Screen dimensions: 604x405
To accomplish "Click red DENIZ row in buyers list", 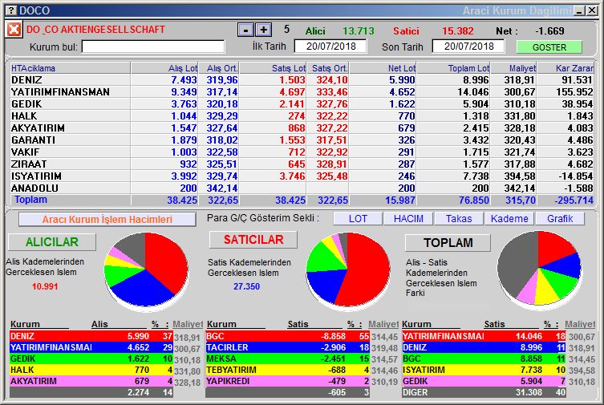I will (91, 336).
